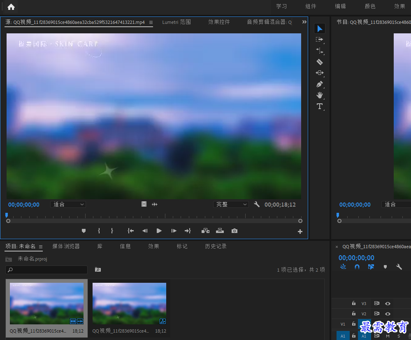
Task: Switch to Lumetri 范围 tab
Action: point(176,22)
